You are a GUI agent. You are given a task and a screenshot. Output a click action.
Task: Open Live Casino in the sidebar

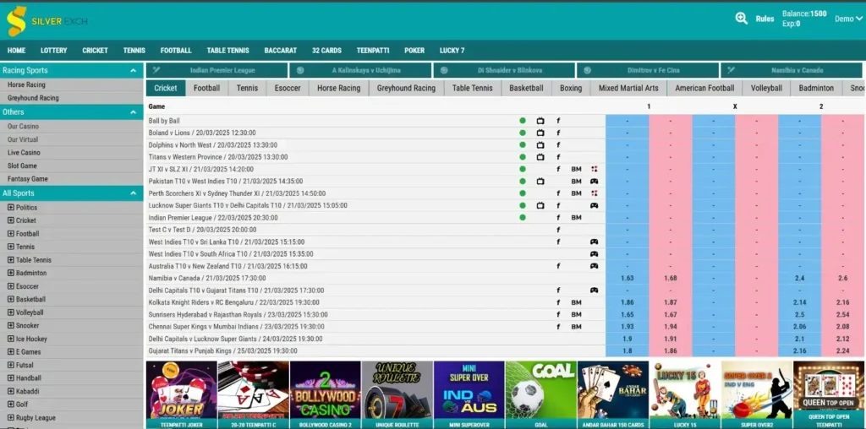pyautogui.click(x=24, y=153)
